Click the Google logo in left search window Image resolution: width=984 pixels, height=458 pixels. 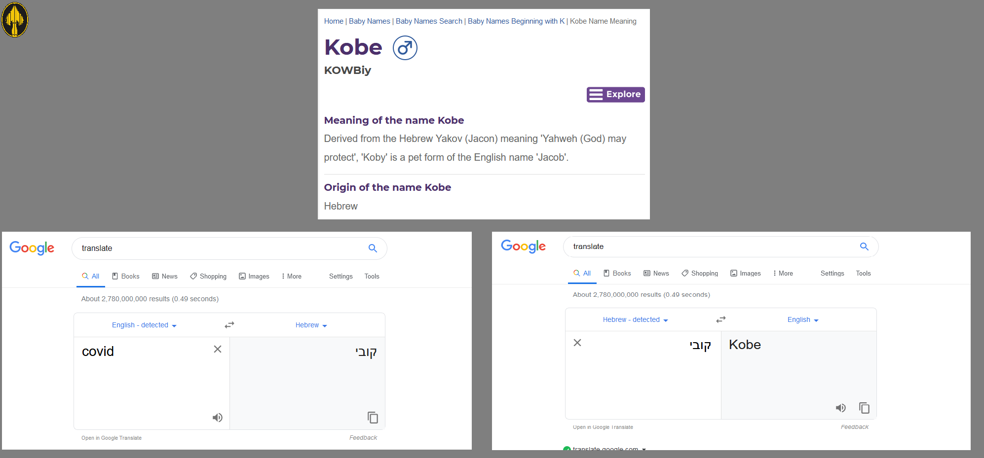[x=32, y=248]
